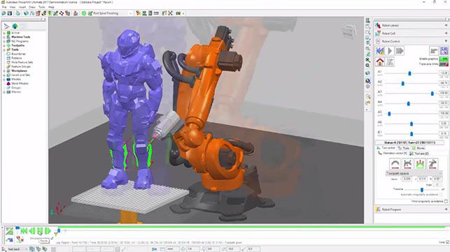
Task: Expand the Models tree node
Action: 4,80
